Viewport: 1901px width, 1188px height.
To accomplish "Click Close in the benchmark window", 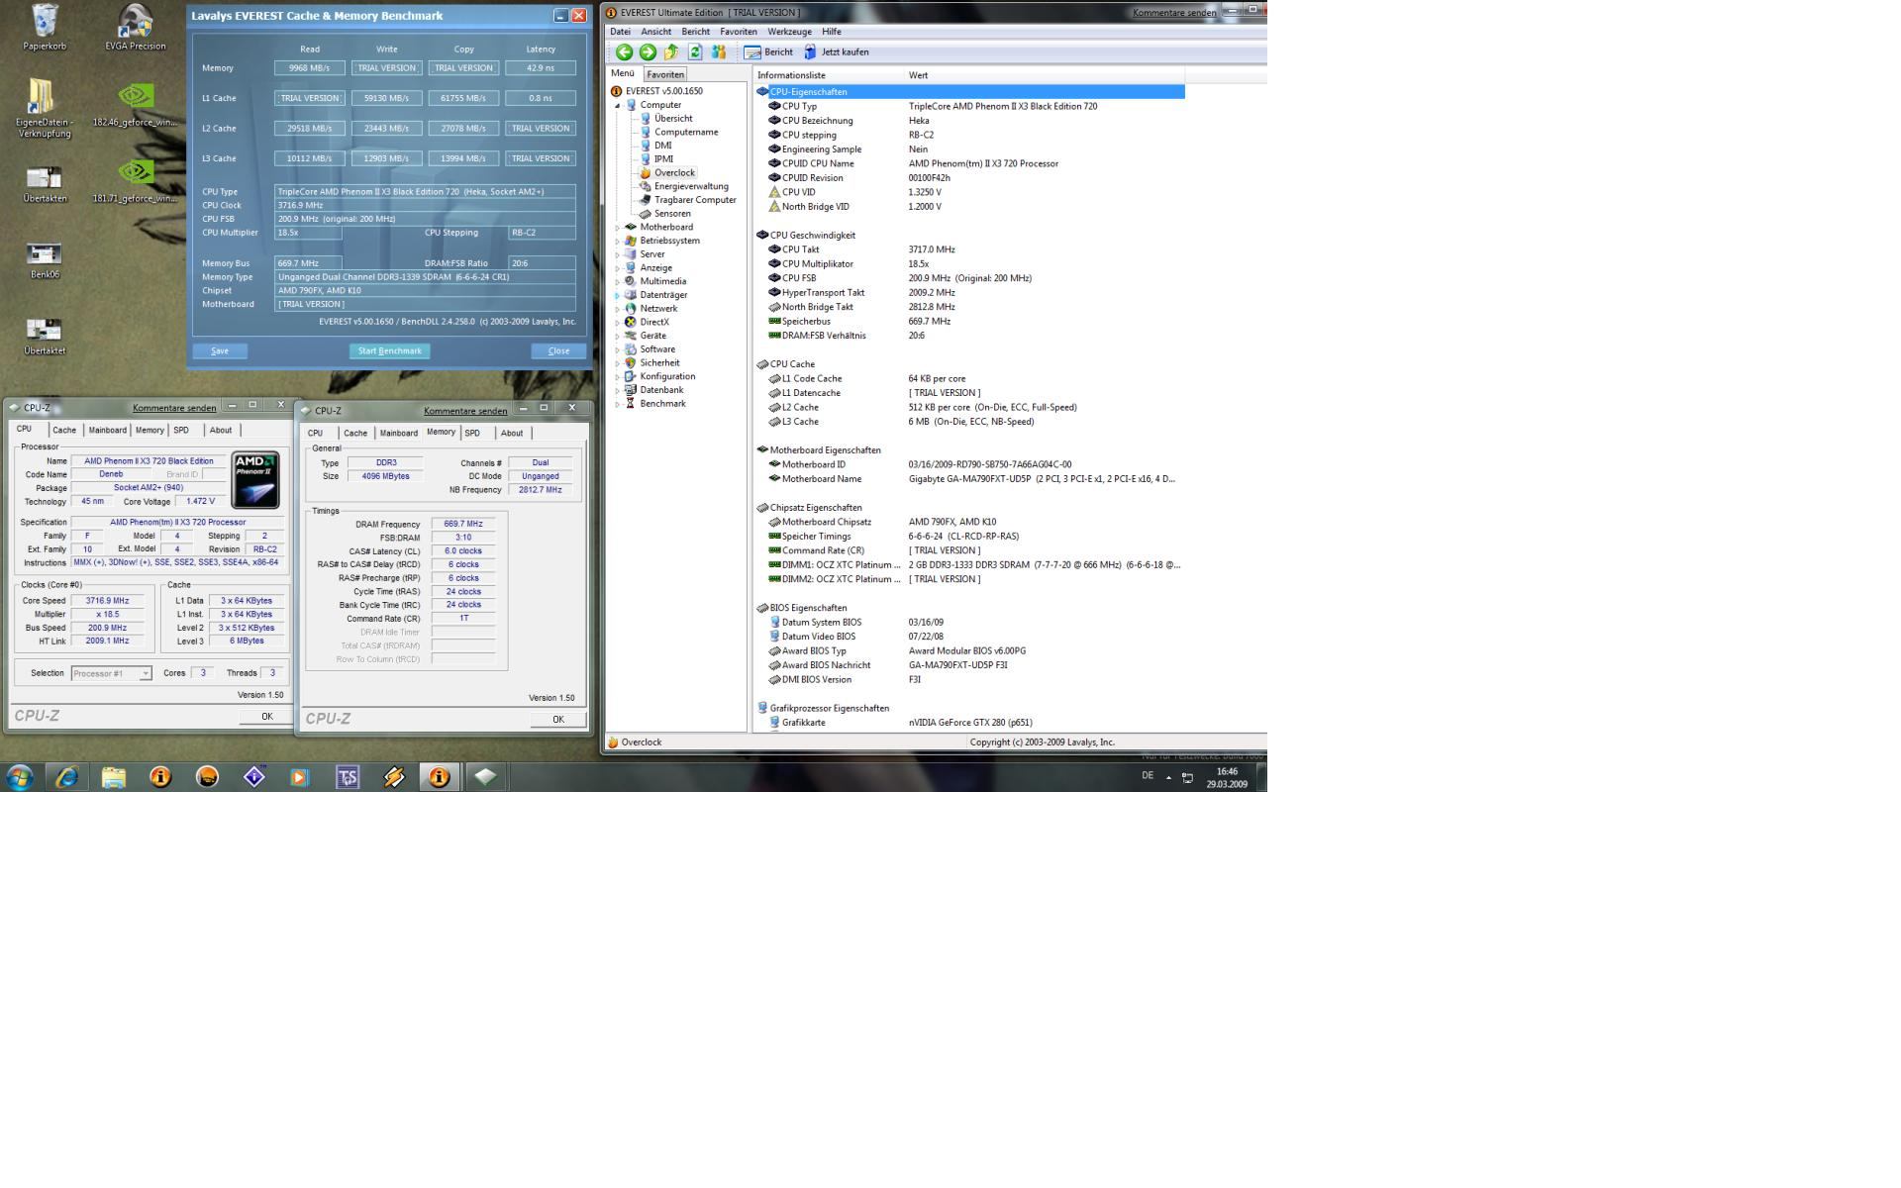I will coord(558,350).
